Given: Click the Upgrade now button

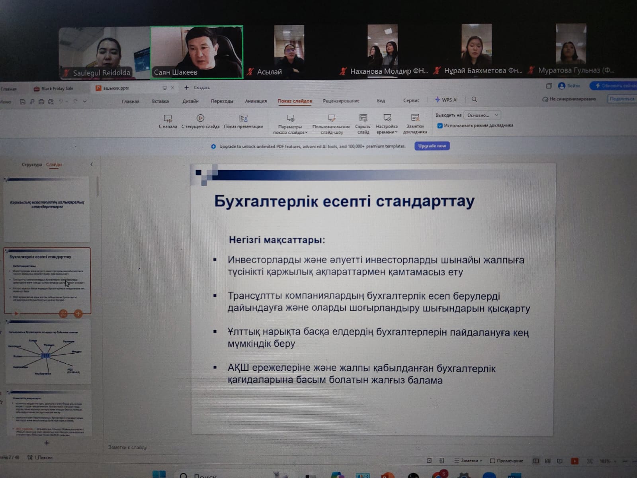Looking at the screenshot, I should [432, 146].
